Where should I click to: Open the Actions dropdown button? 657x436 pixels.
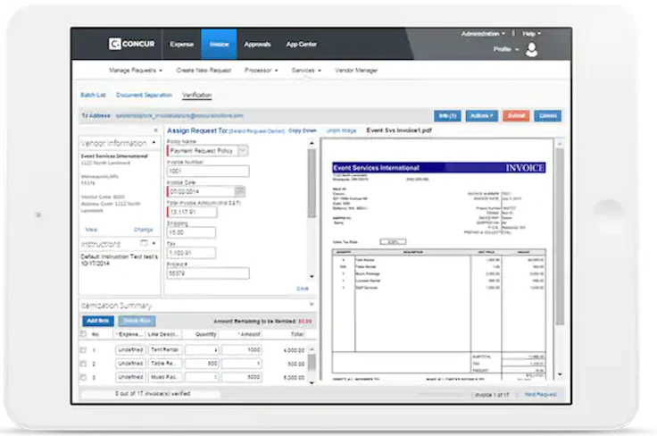tap(481, 116)
